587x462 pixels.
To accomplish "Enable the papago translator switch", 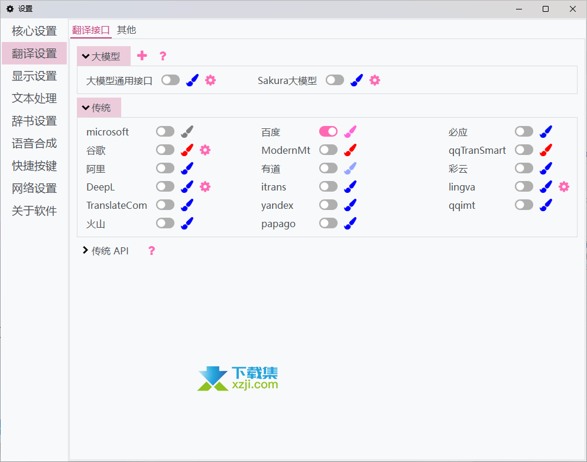I will point(328,223).
